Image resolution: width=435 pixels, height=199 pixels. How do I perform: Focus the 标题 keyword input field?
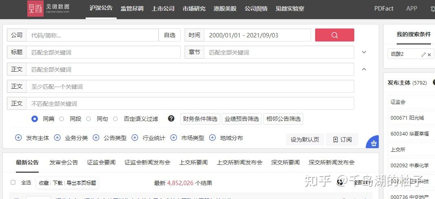tap(103, 52)
